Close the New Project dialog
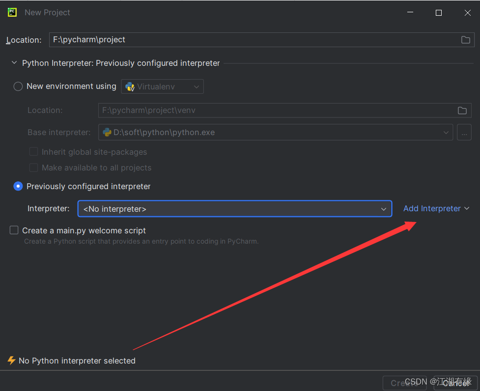480x391 pixels. pyautogui.click(x=467, y=13)
